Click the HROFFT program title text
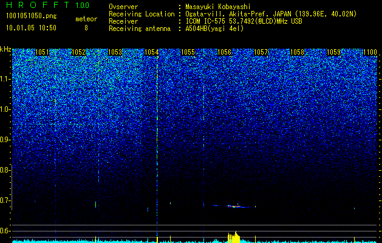This screenshot has width=382, height=243. coord(38,5)
